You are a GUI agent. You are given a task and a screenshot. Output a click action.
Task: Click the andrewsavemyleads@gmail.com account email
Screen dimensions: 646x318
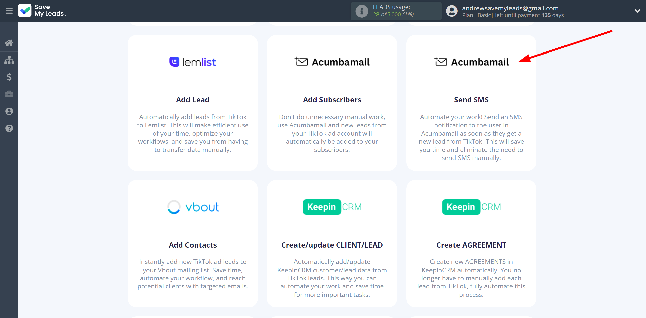click(x=510, y=8)
